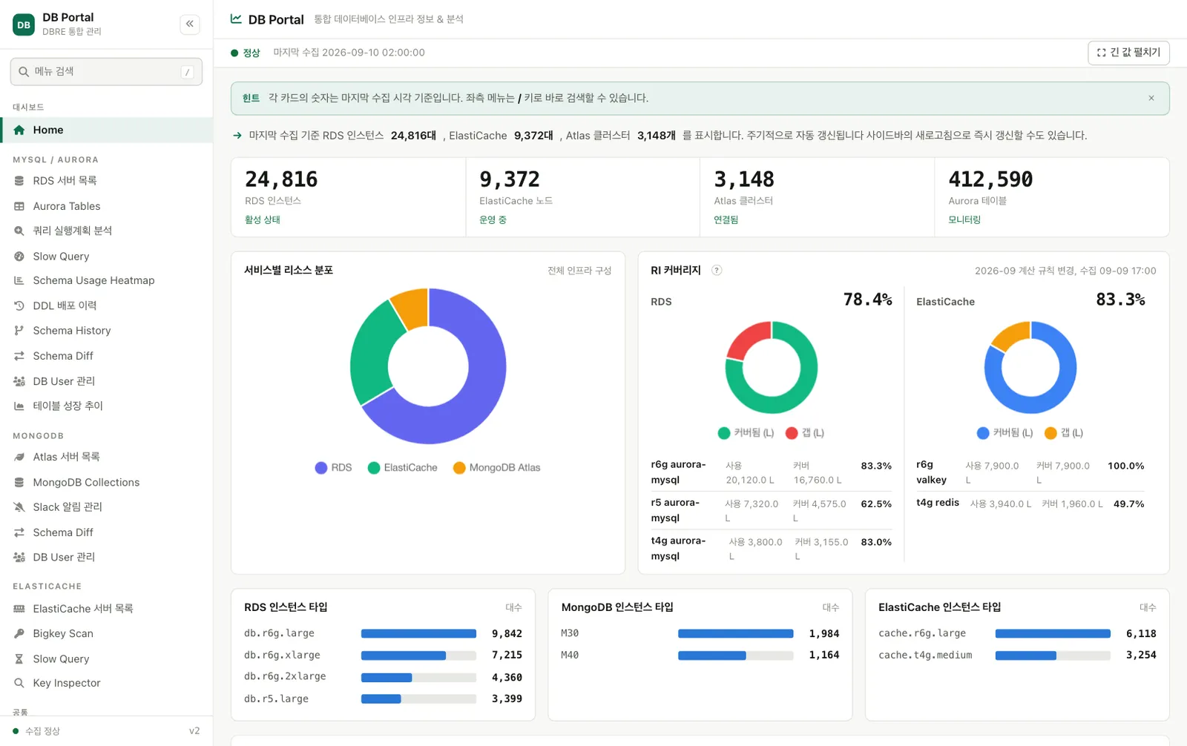
Task: Click the key icon beside Bigkey Scan
Action: click(x=19, y=633)
